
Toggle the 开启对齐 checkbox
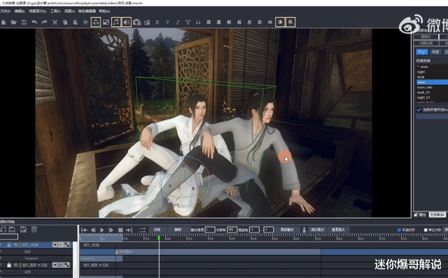pos(399,230)
